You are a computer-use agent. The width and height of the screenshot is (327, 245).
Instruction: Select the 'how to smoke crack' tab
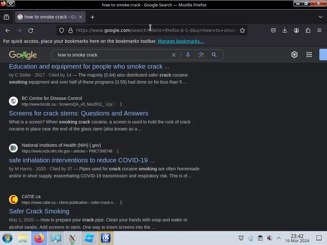pyautogui.click(x=50, y=17)
